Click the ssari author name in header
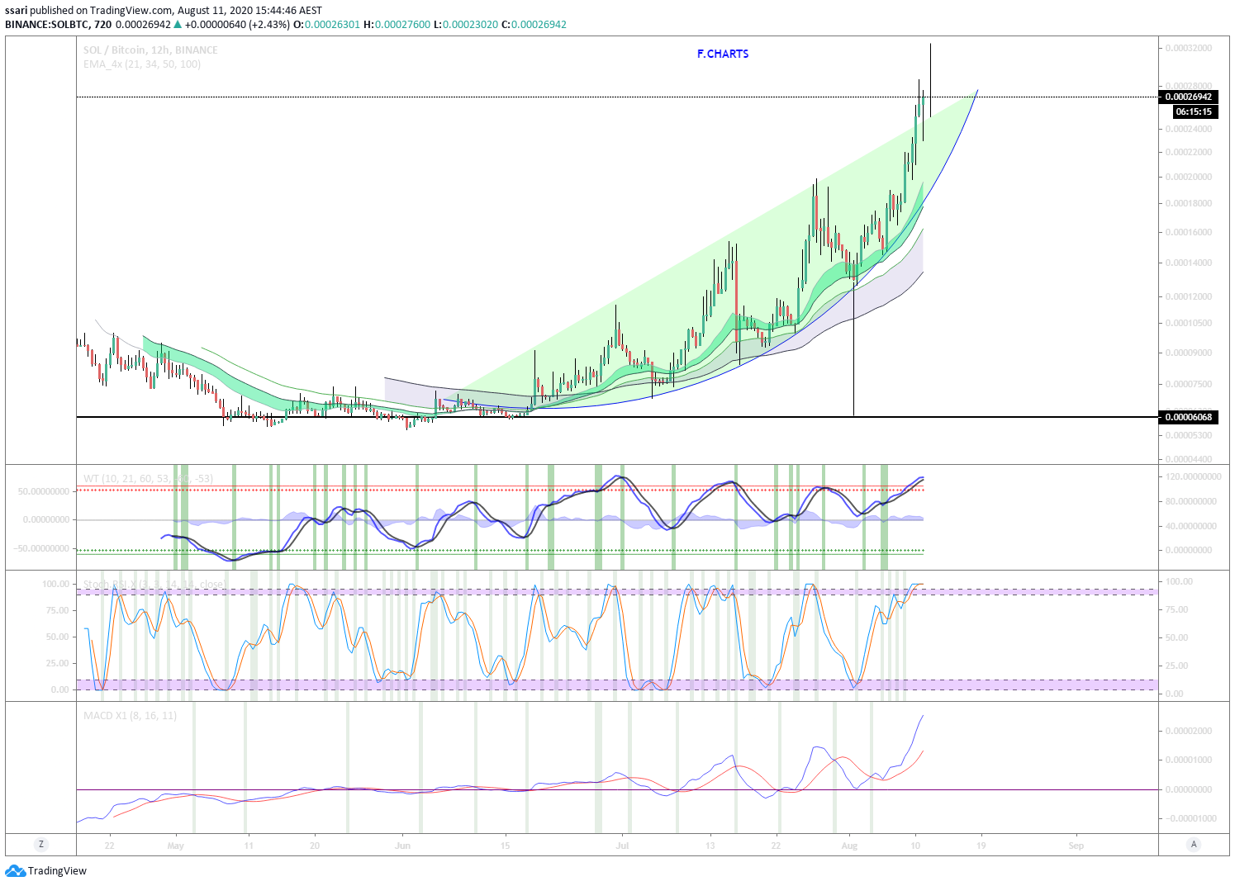 pos(17,11)
